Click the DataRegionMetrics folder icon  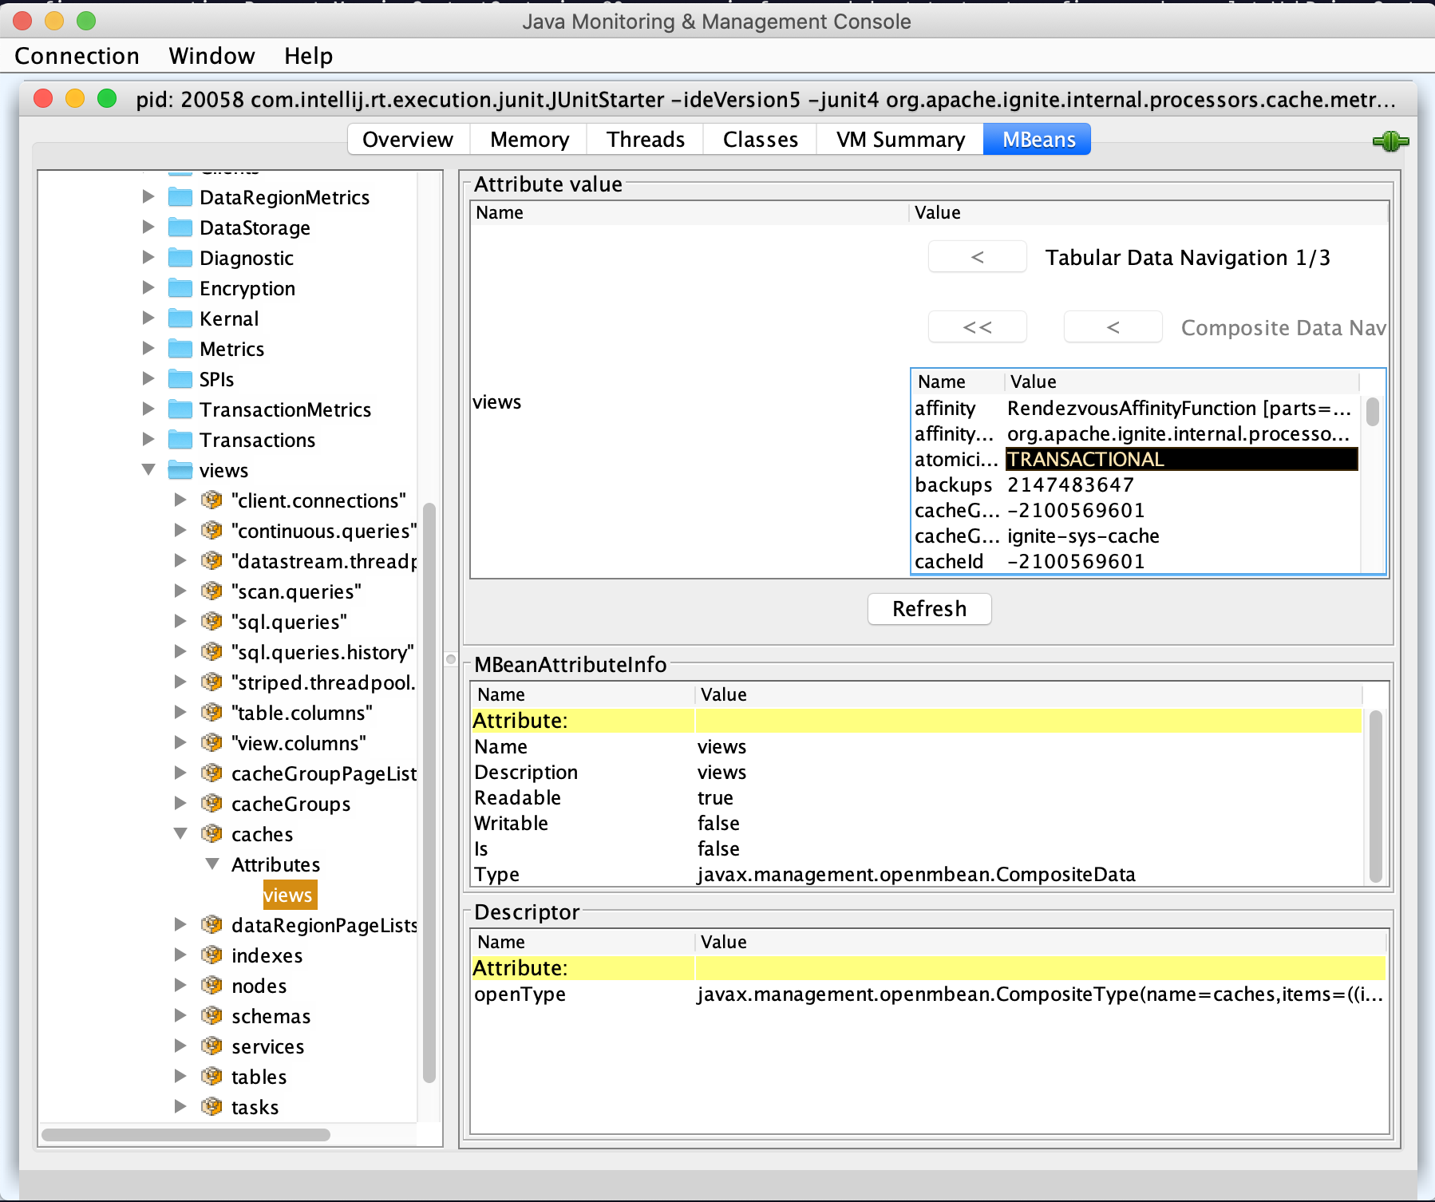180,197
